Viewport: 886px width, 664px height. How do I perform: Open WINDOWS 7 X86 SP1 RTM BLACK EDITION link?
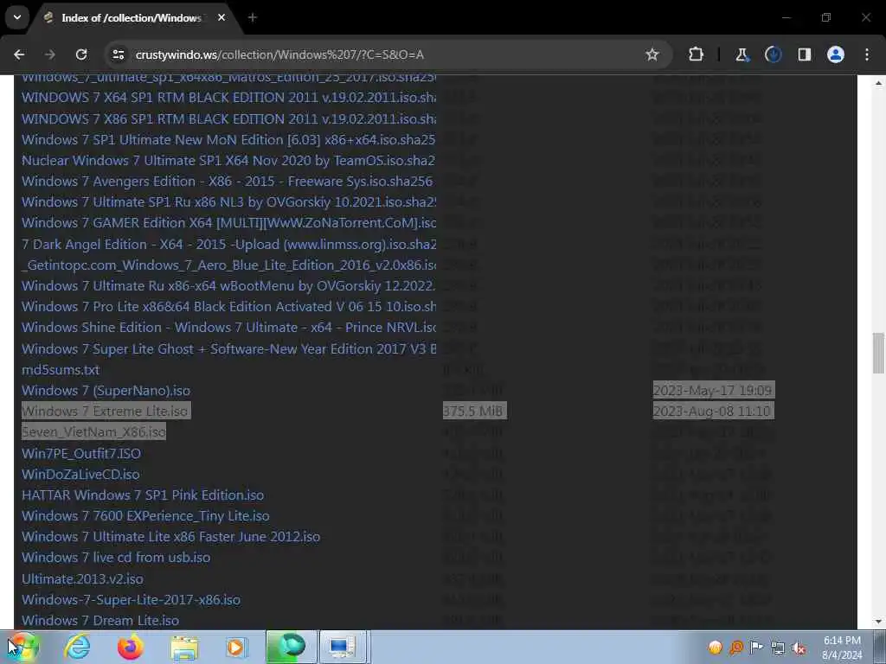[x=228, y=119]
